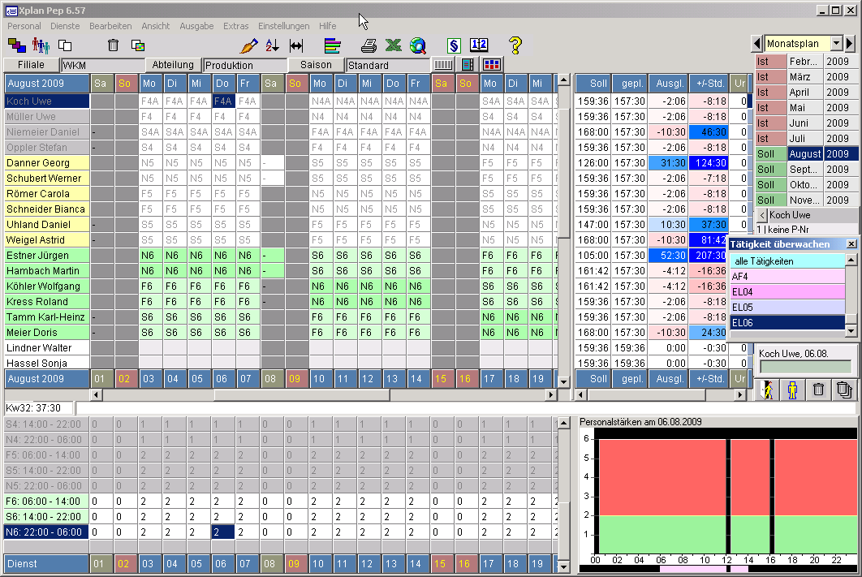Click the A-Z sort icon
Viewport: 862px width, 577px height.
(x=272, y=45)
